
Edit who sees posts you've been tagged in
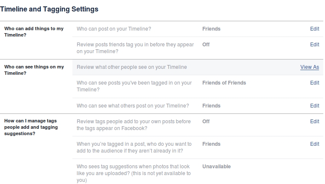pos(314,83)
